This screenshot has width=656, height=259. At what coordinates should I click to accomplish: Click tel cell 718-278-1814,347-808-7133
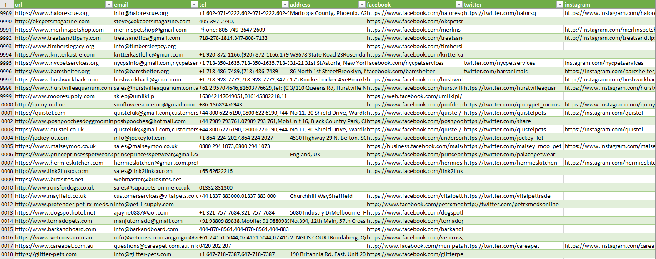point(243,38)
